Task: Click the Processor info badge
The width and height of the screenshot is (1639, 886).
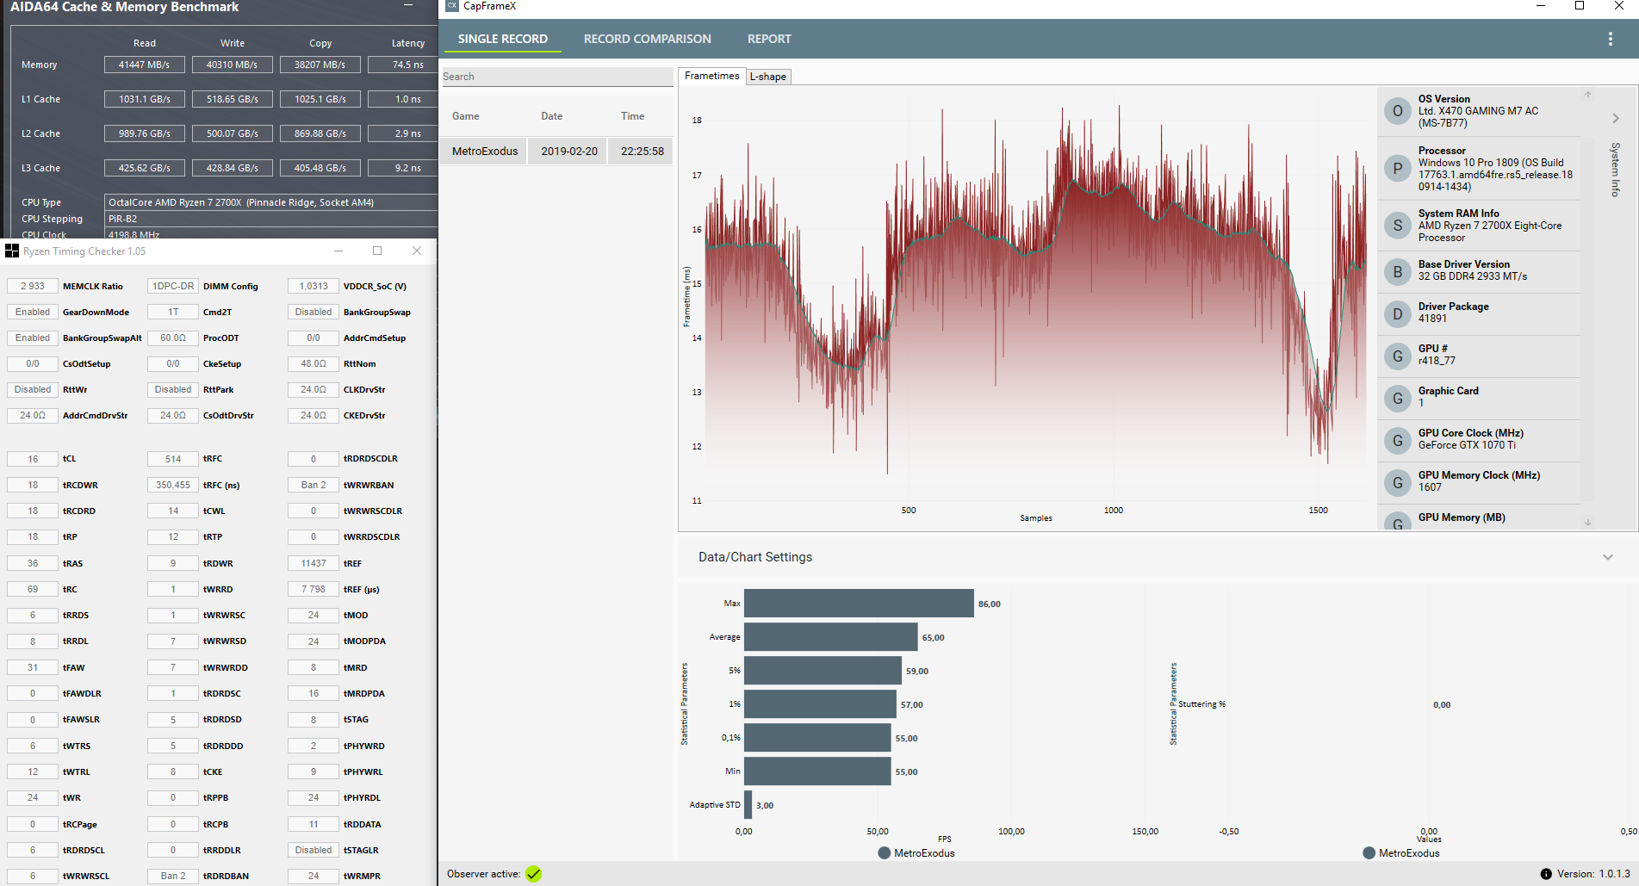Action: tap(1397, 168)
